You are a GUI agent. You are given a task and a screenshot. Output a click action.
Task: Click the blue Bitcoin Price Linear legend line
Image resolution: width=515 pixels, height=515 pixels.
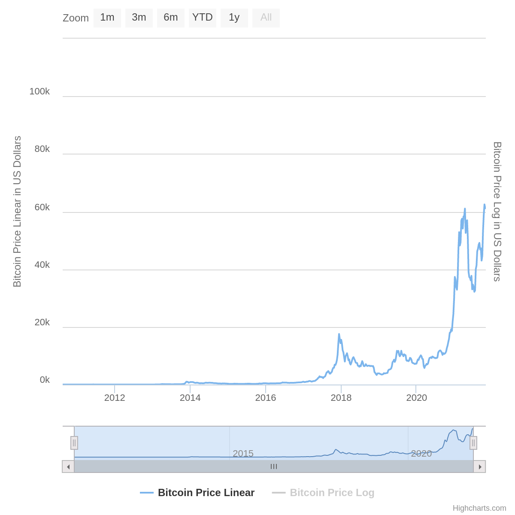coord(147,493)
